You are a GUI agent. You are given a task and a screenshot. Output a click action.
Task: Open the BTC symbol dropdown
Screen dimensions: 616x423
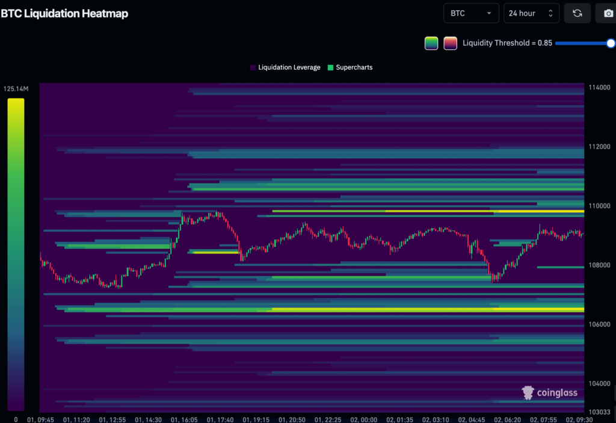coord(471,13)
